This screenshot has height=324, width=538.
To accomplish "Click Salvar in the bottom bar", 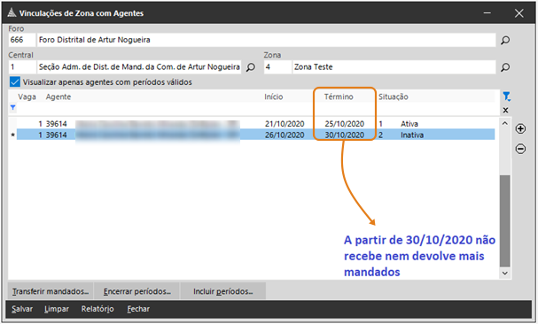I will click(22, 309).
